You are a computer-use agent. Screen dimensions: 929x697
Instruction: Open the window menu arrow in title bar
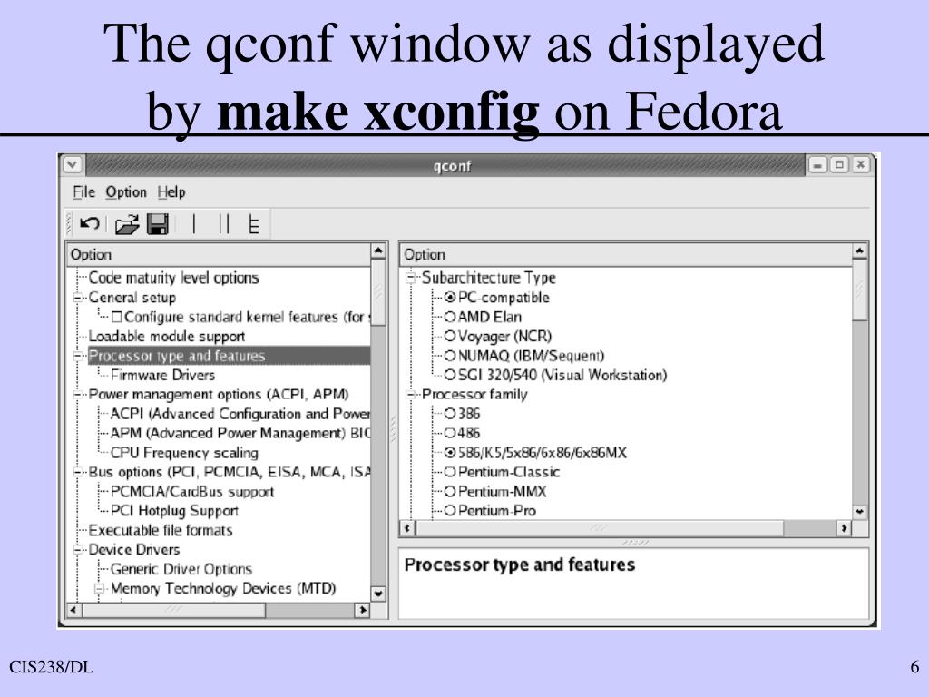73,164
